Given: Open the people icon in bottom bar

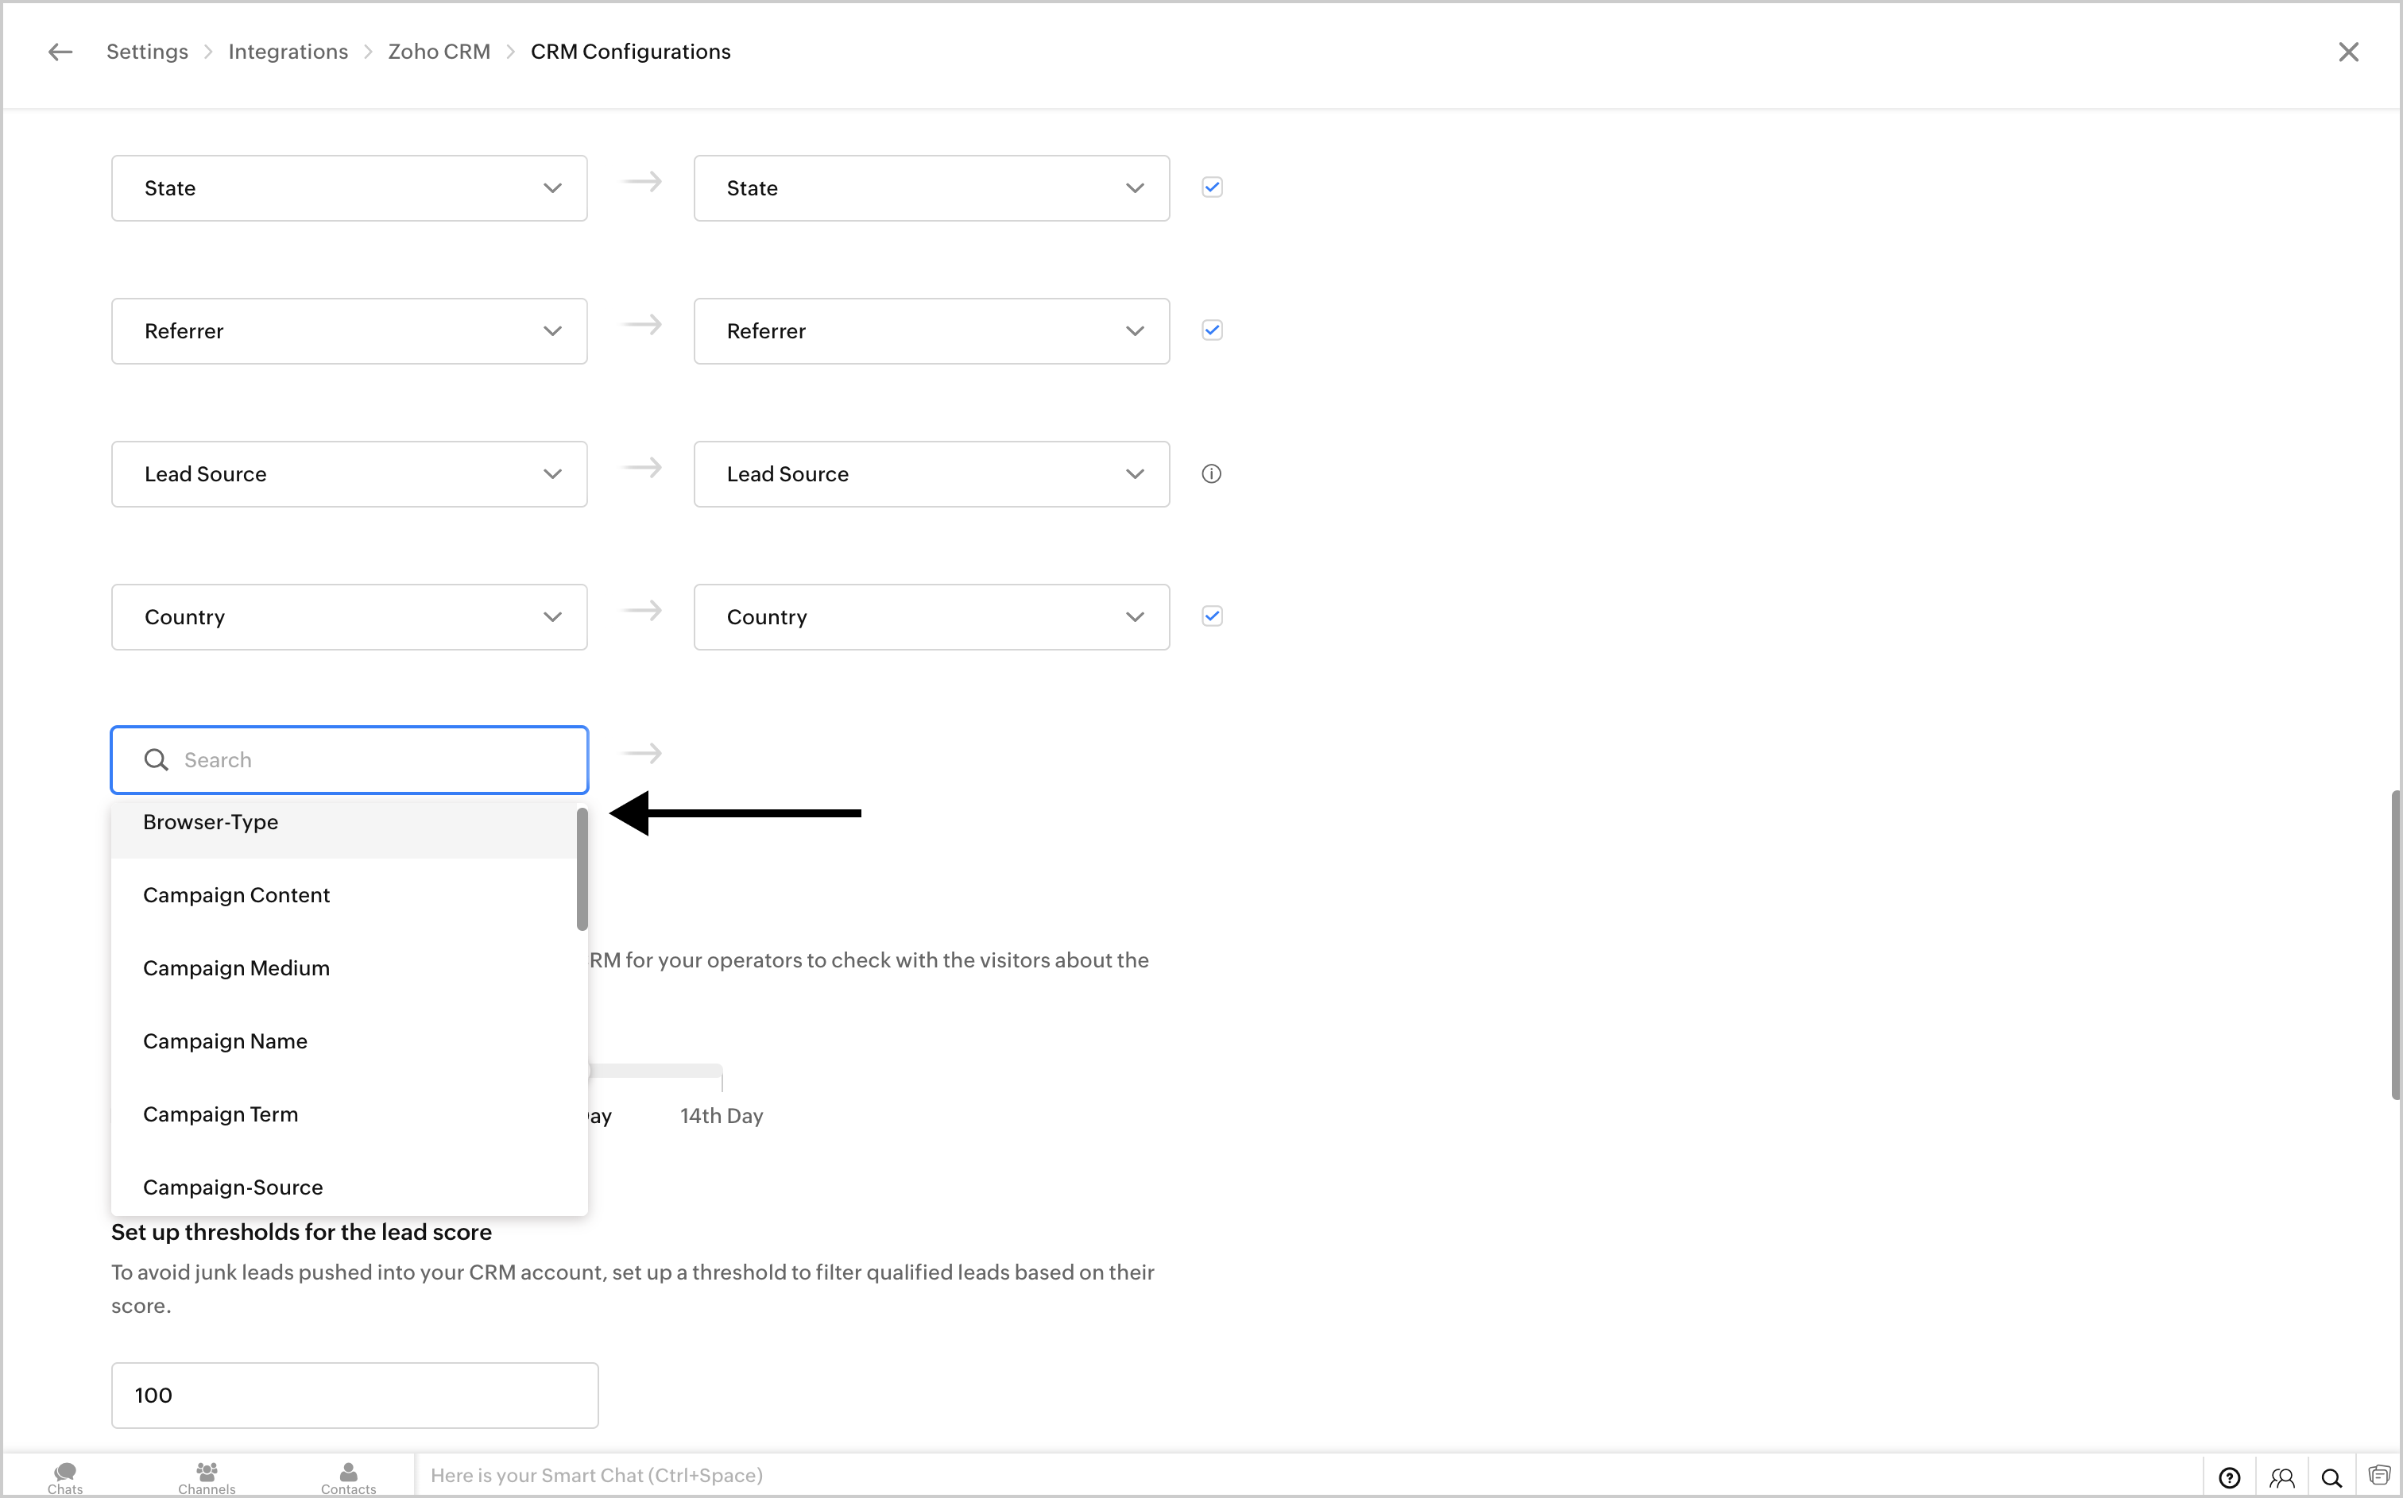Looking at the screenshot, I should coord(2281,1477).
